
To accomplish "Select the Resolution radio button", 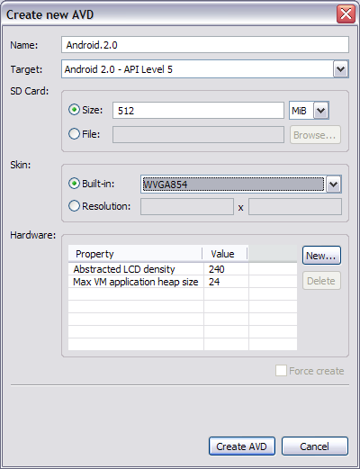I will [x=74, y=206].
